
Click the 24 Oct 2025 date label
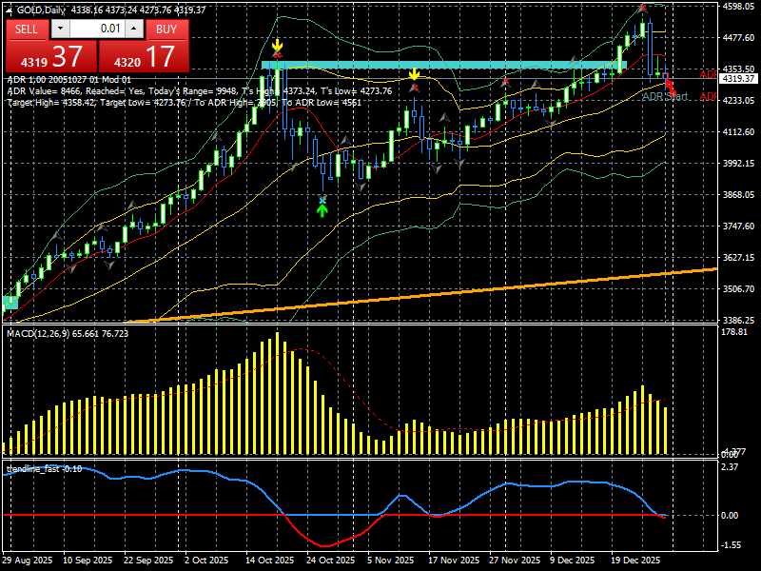[x=330, y=561]
